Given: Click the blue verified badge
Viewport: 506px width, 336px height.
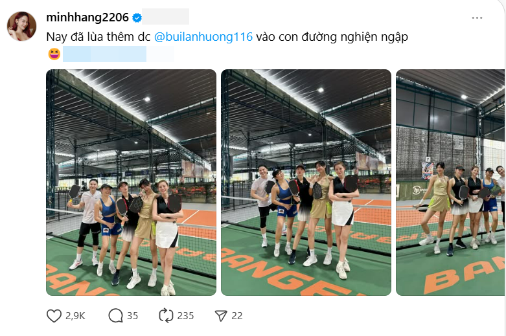Looking at the screenshot, I should click(x=137, y=17).
